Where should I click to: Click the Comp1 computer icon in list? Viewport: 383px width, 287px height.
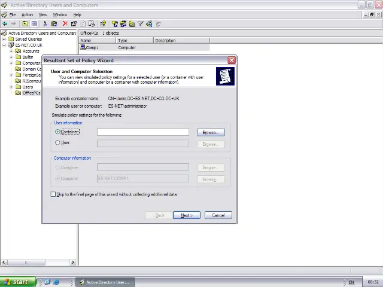point(83,47)
